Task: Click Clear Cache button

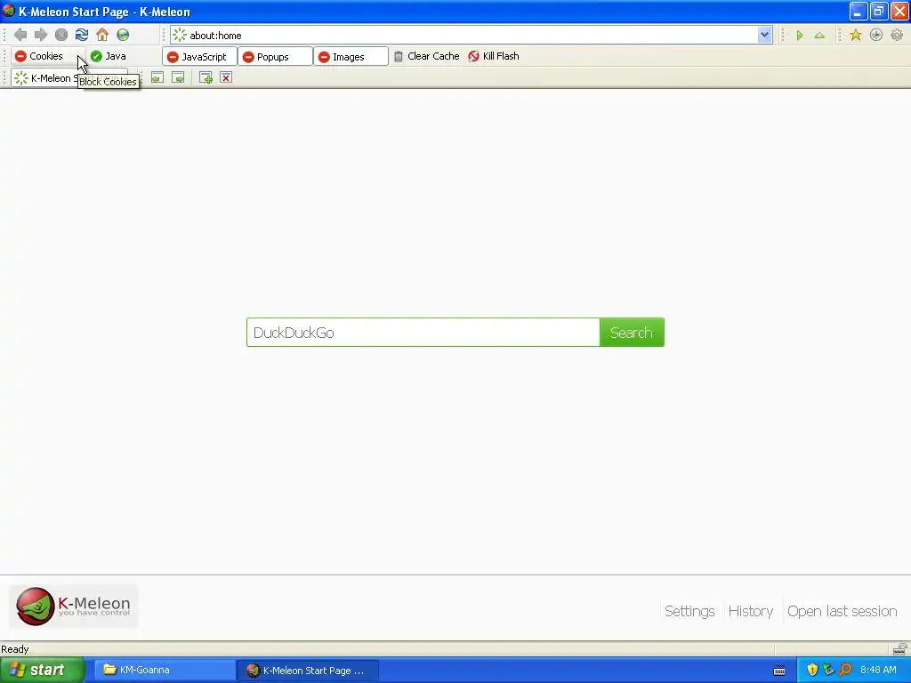Action: coord(426,56)
